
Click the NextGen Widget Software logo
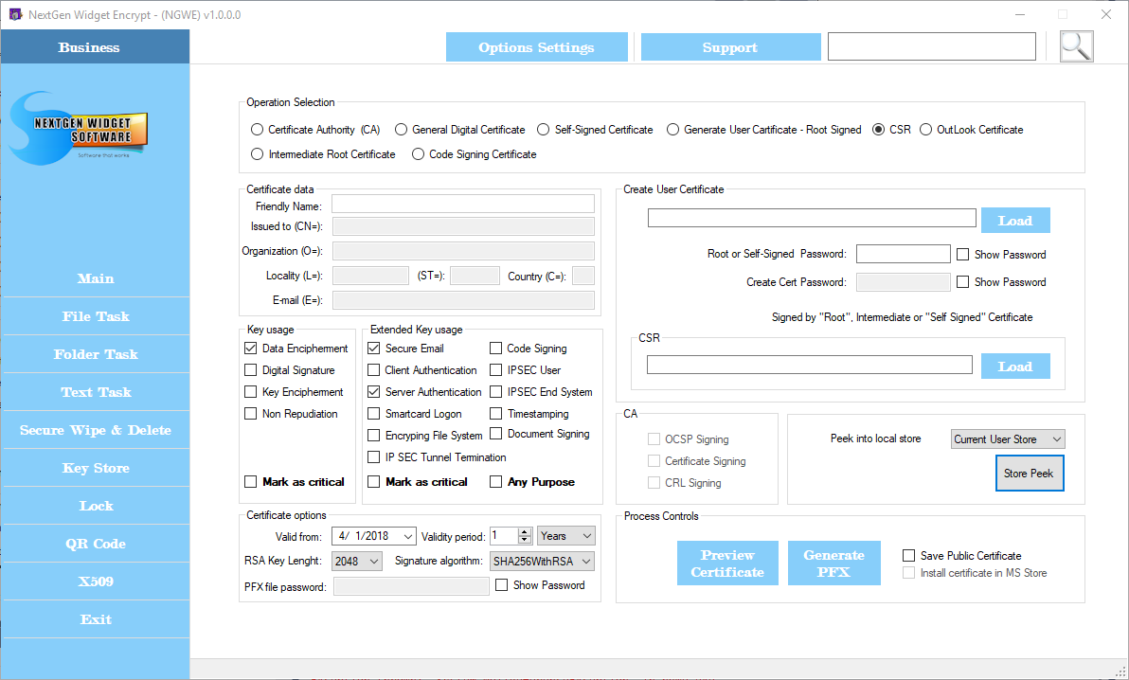coord(80,128)
